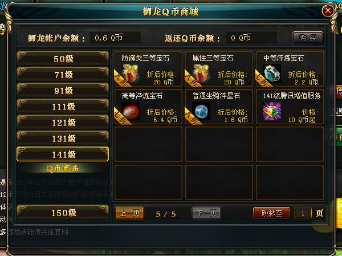Select the 121级 level tab
This screenshot has width=342, height=256.
63,123
